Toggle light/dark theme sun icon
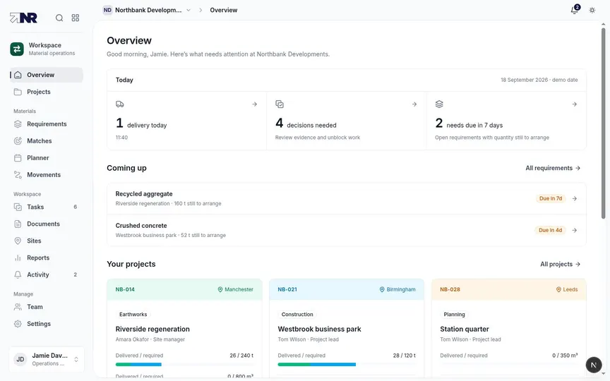Image resolution: width=610 pixels, height=381 pixels. pos(592,10)
